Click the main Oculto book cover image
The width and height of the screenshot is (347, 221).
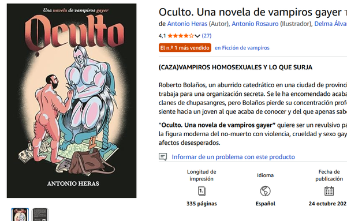pyautogui.click(x=72, y=100)
